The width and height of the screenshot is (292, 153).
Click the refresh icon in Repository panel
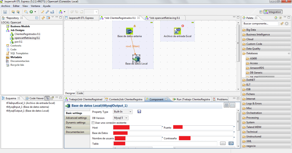[x=43, y=18]
